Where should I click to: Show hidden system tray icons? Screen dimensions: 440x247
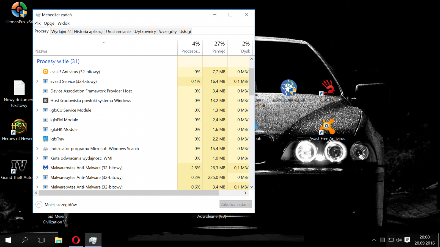tap(374, 240)
